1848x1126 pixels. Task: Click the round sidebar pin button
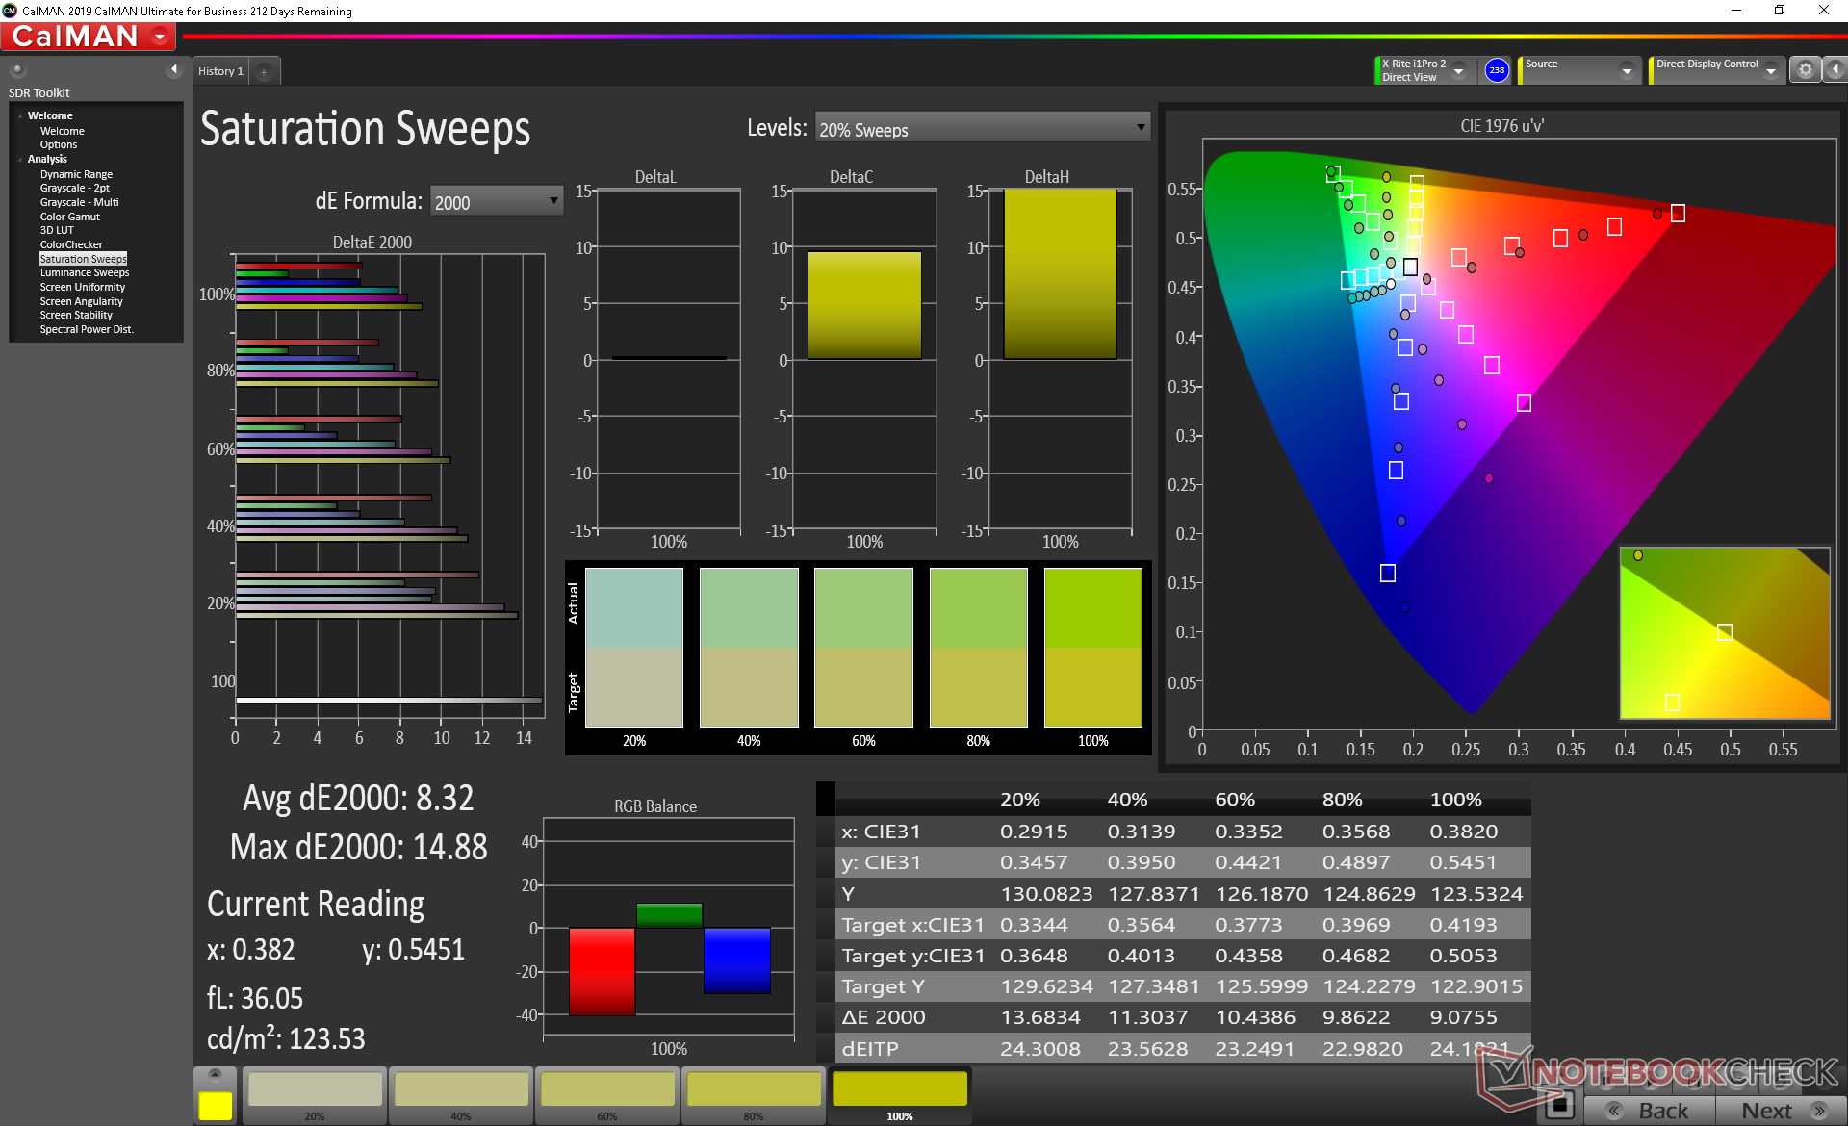coord(18,69)
